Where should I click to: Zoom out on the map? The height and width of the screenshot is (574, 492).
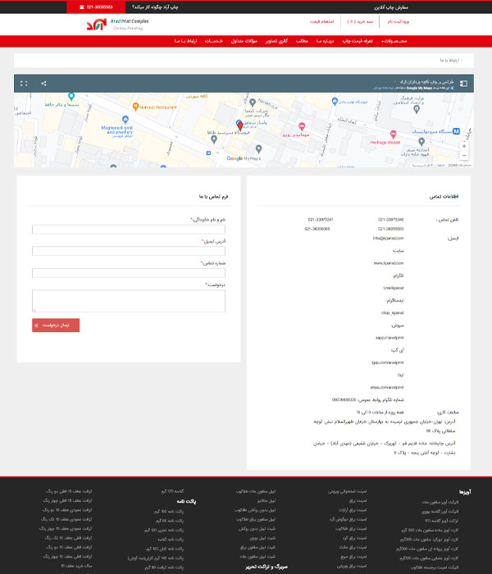(464, 155)
